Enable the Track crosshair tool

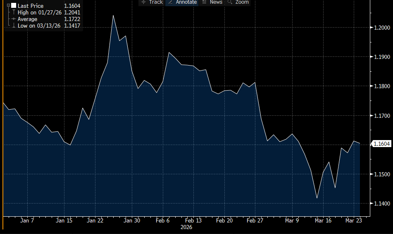[152, 2]
